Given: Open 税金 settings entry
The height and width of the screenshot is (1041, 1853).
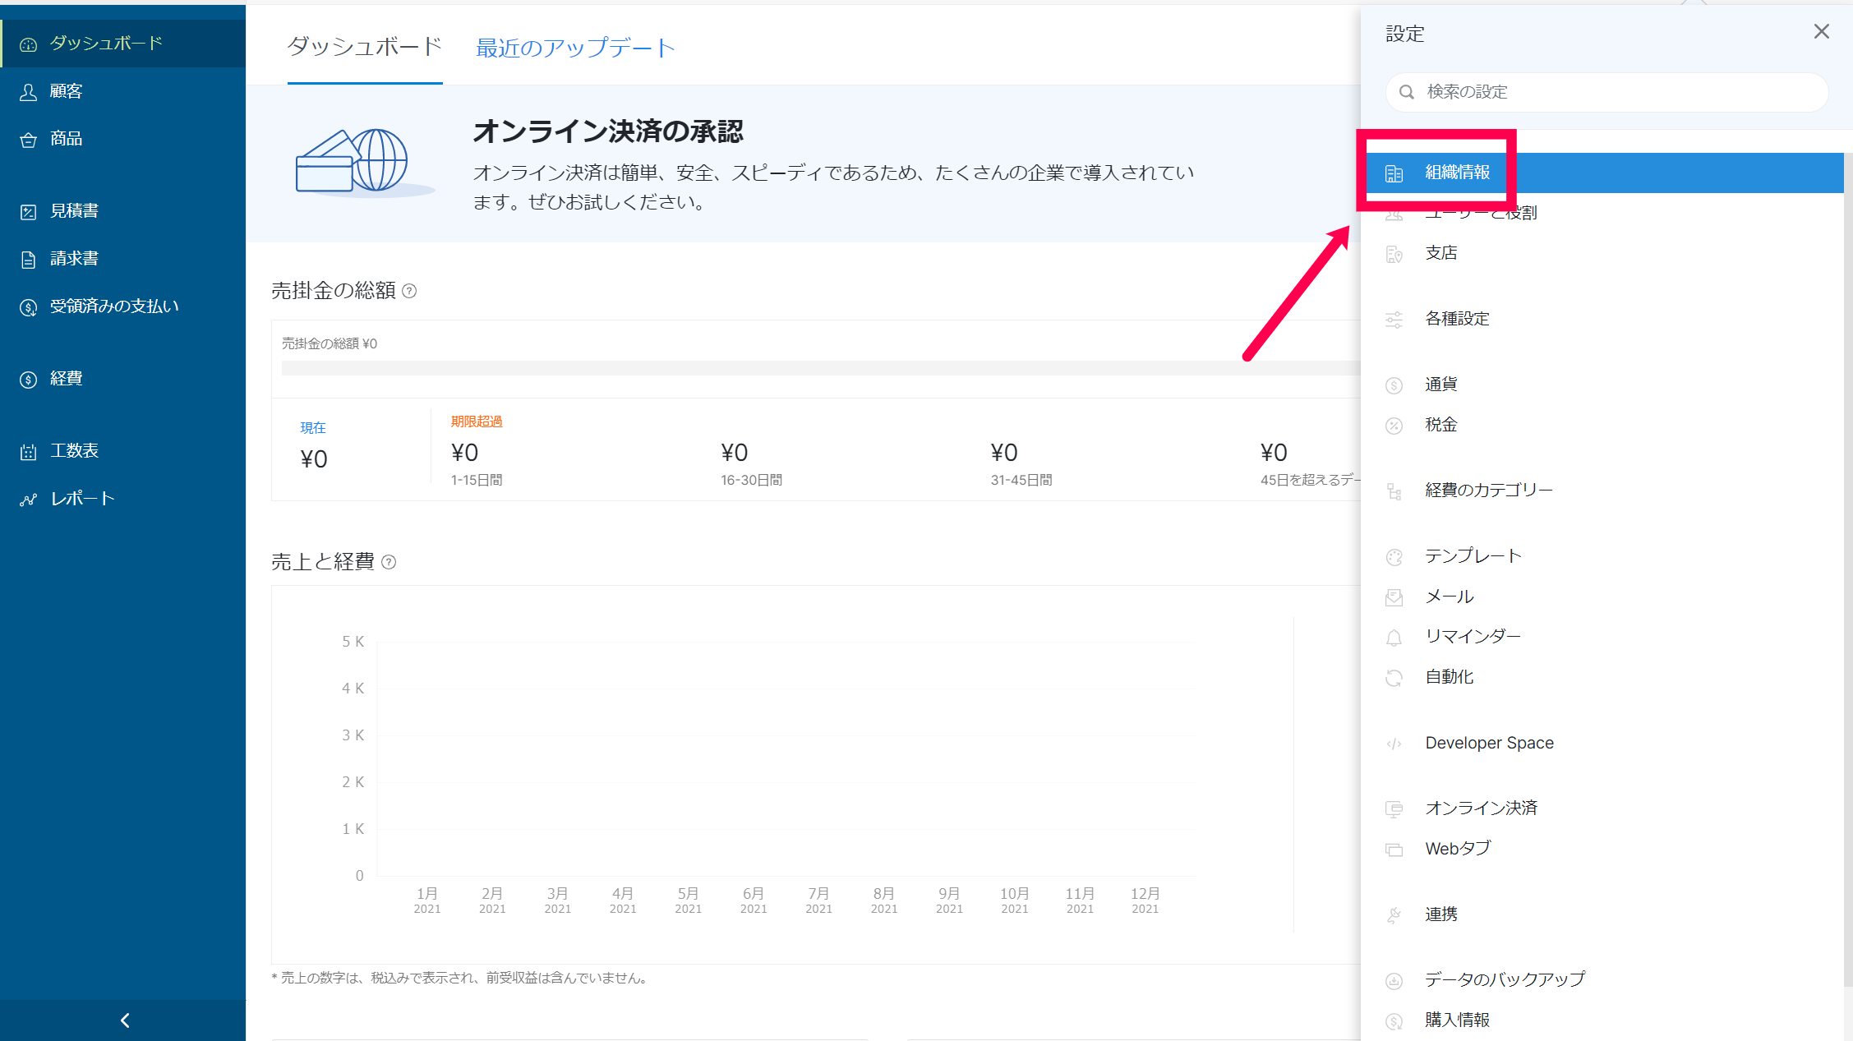Looking at the screenshot, I should pyautogui.click(x=1440, y=425).
